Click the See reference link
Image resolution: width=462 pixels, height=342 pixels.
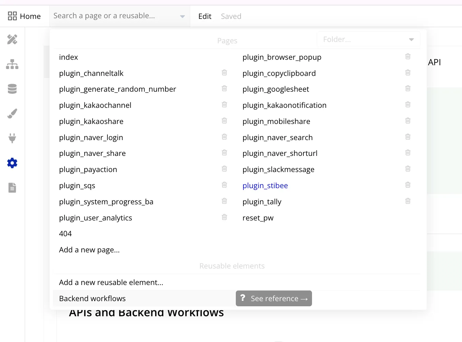(274, 298)
